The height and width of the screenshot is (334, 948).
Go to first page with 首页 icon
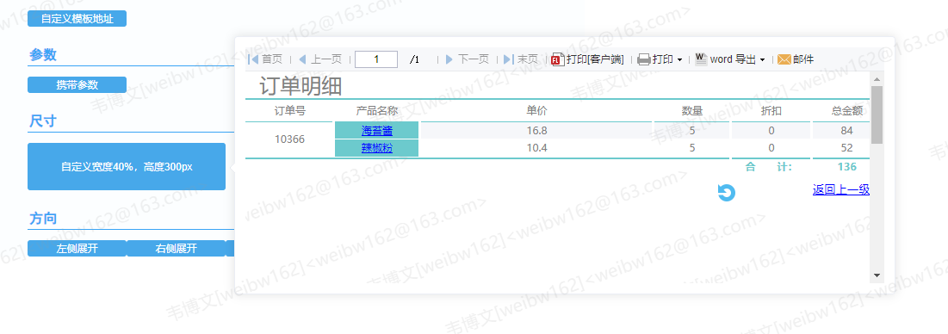coord(253,59)
